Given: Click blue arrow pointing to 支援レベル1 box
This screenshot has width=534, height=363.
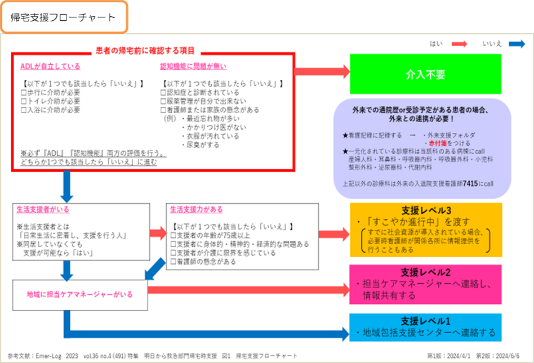Looking at the screenshot, I should pos(203,332).
